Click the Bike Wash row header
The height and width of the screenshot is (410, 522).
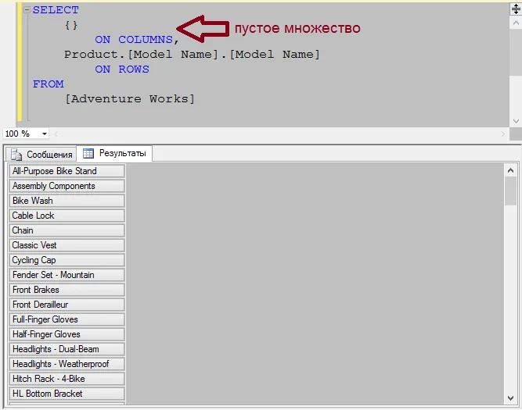click(x=67, y=201)
